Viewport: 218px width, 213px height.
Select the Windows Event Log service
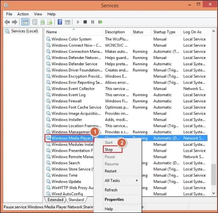(x=126, y=95)
